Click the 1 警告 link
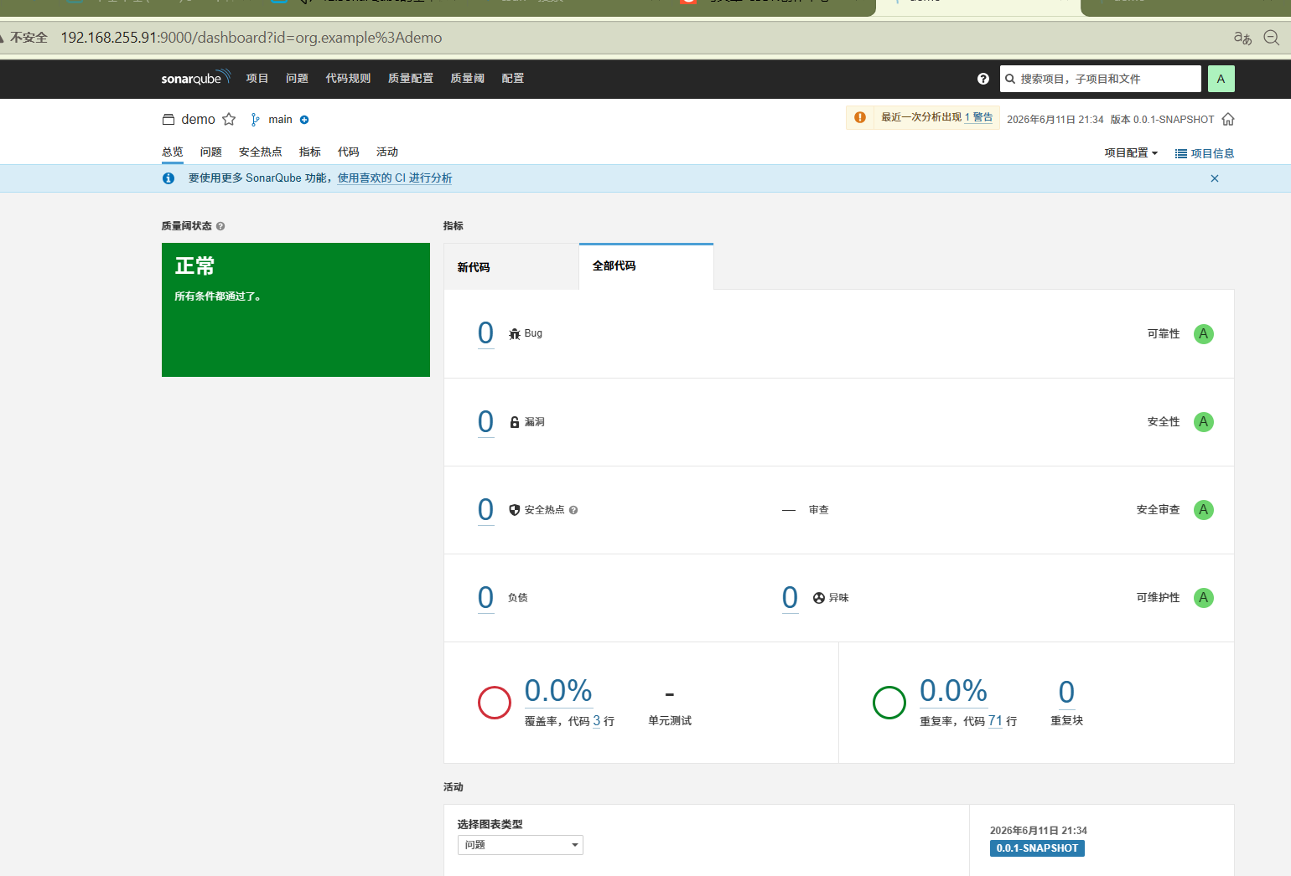The width and height of the screenshot is (1291, 876). (x=978, y=117)
